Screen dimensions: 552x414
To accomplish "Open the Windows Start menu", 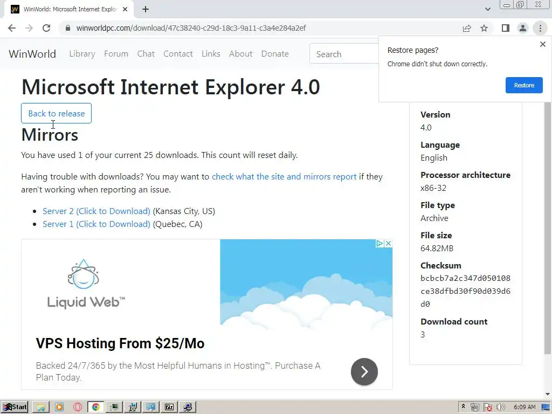I will click(x=14, y=407).
